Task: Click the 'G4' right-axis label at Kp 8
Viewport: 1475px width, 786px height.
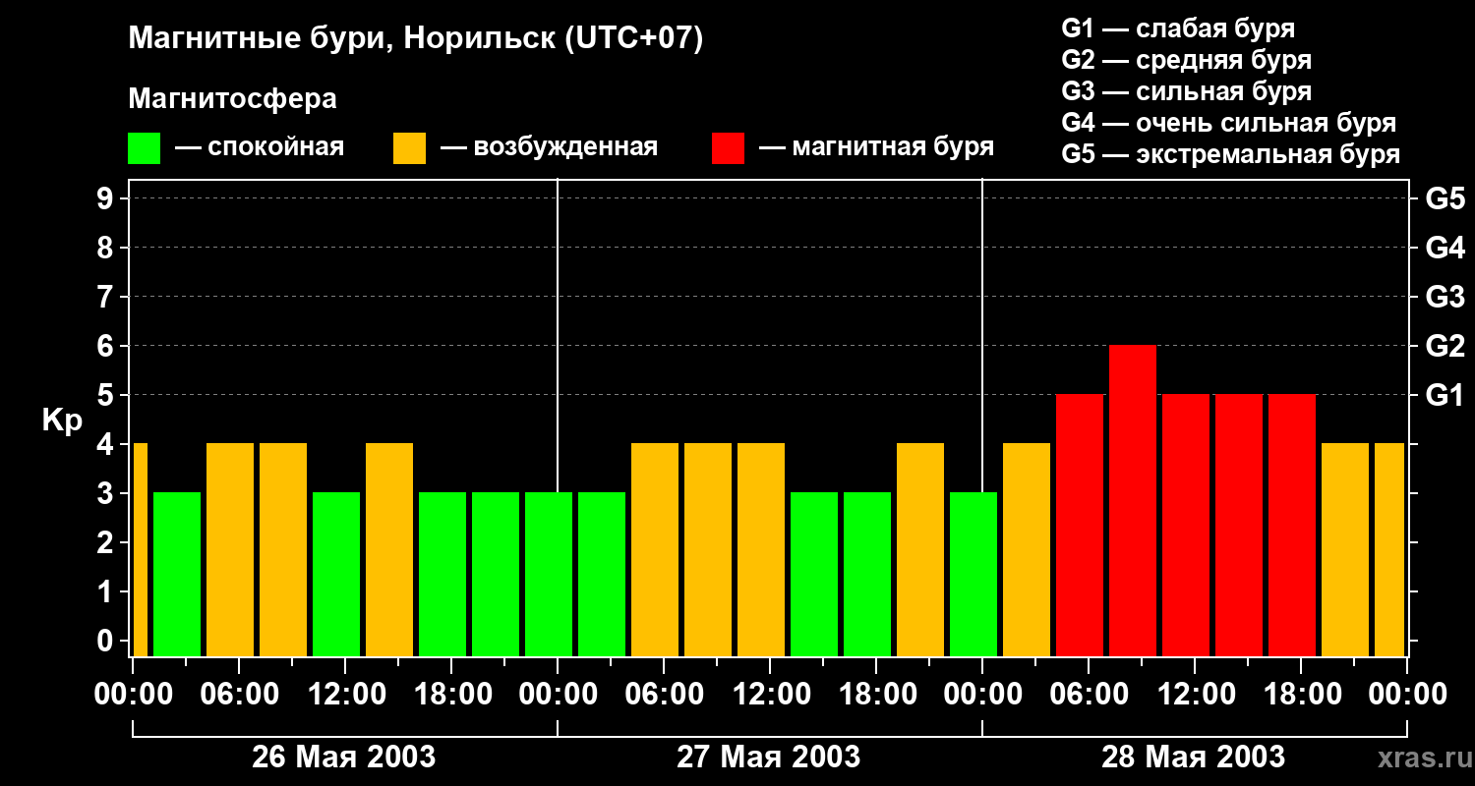Action: [1445, 249]
